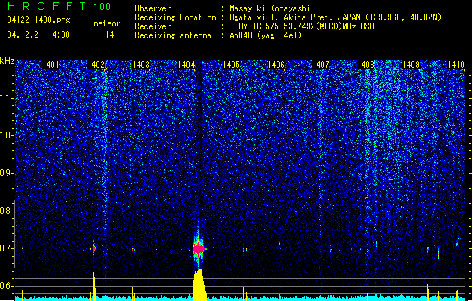Click the 1406 time marker

(276, 65)
